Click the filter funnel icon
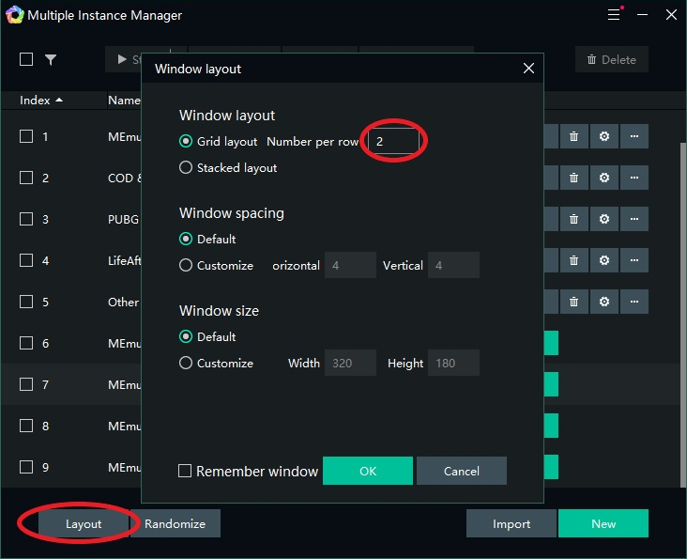The width and height of the screenshot is (687, 559). [51, 59]
